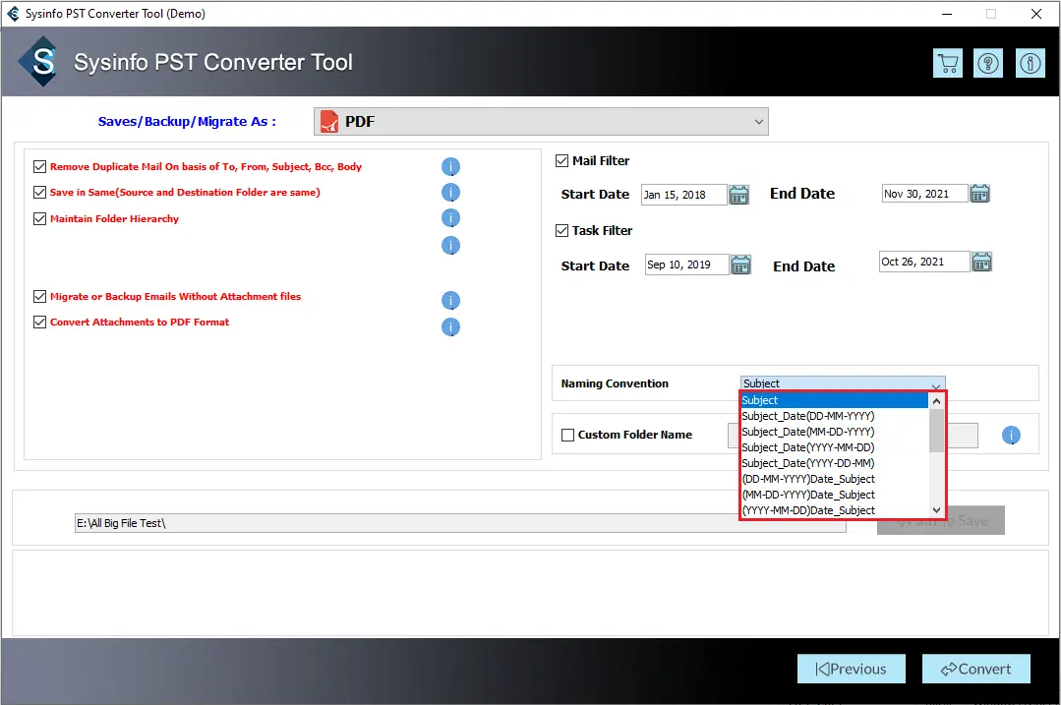1061x705 pixels.
Task: Open the about info icon in header
Action: pos(1030,63)
